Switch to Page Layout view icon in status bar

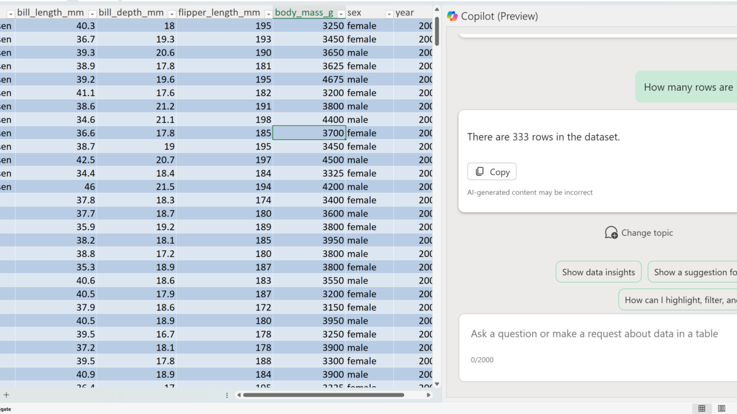(721, 409)
